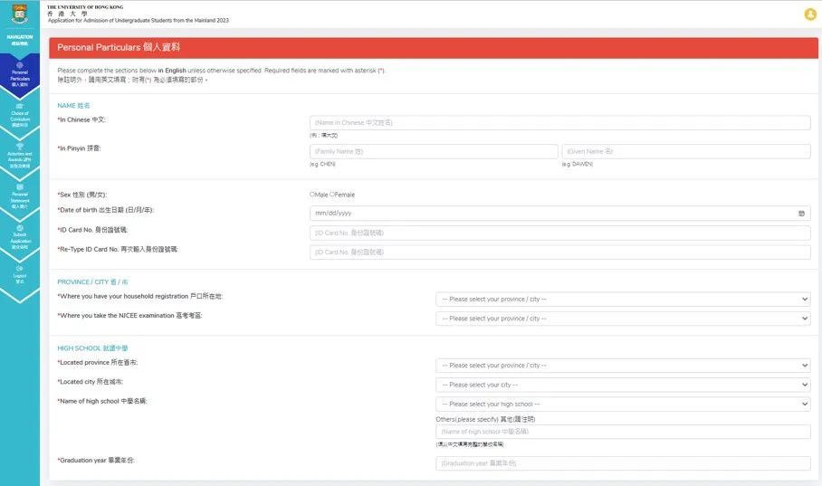The image size is (822, 486).
Task: Click the Logout icon in the sidebar
Action: coord(19,269)
